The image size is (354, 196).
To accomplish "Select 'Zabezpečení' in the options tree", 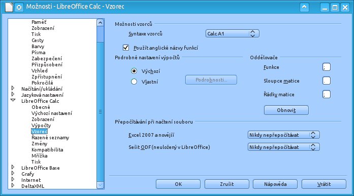I will click(x=47, y=59).
